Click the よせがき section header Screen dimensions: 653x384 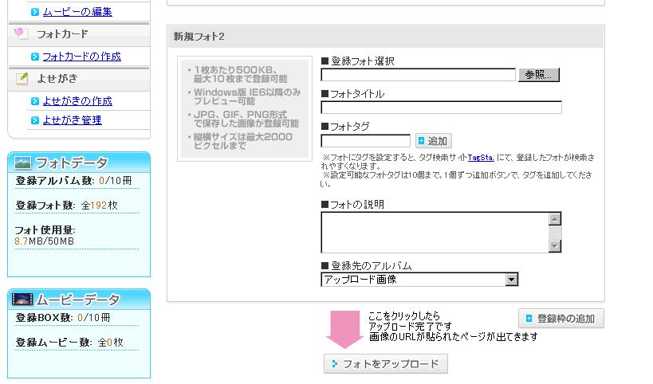coord(79,79)
